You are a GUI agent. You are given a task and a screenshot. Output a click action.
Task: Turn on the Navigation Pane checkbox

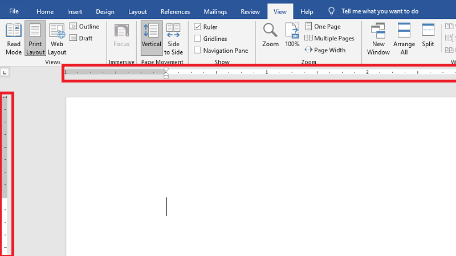click(198, 51)
